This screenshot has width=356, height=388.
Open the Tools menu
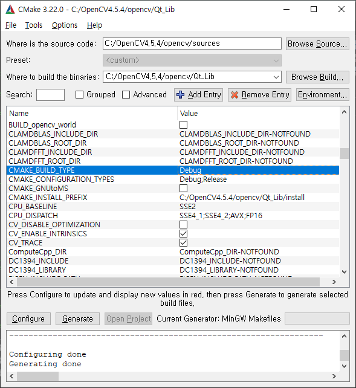coord(34,25)
